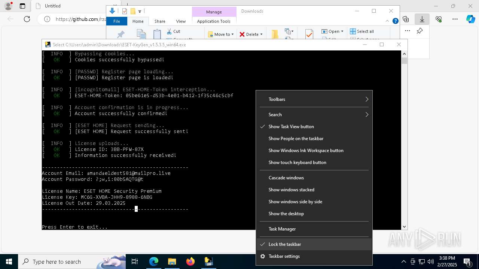Click Cut in Explorer ribbon

tap(174, 31)
